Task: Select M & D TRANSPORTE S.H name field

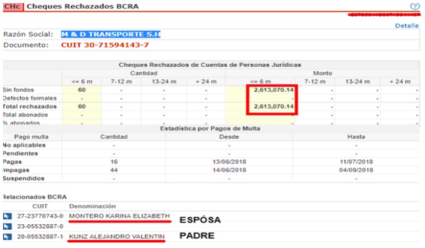Action: click(111, 34)
